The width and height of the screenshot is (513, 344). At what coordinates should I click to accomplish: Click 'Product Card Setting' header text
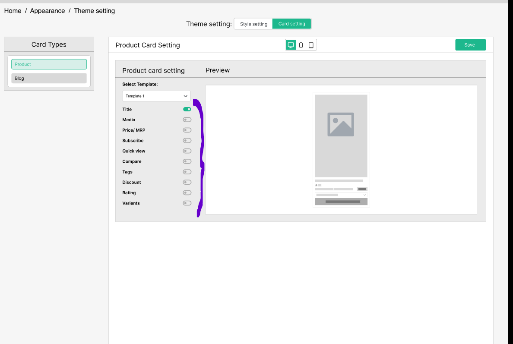click(148, 45)
